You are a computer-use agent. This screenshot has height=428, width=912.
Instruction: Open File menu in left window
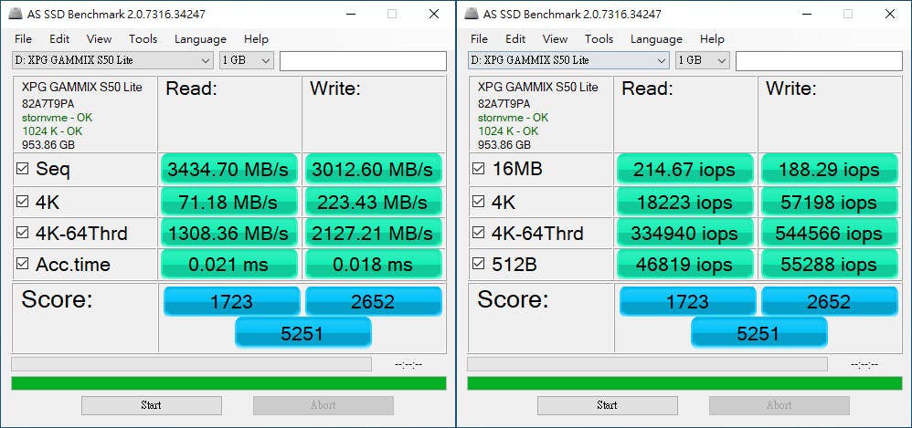click(x=23, y=39)
